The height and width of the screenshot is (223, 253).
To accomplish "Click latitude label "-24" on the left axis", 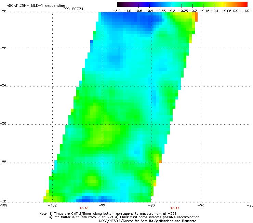I will (x=3, y=85).
